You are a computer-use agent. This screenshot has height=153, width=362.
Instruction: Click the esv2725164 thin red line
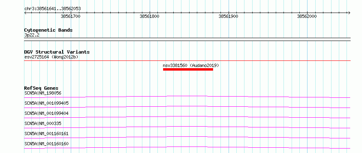coord(187,60)
